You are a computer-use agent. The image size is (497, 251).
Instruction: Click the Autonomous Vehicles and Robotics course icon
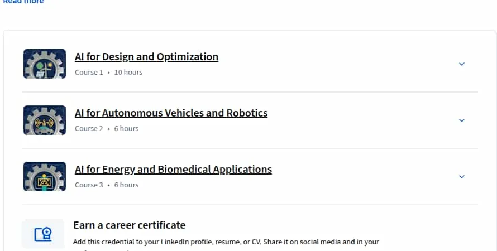tap(45, 120)
